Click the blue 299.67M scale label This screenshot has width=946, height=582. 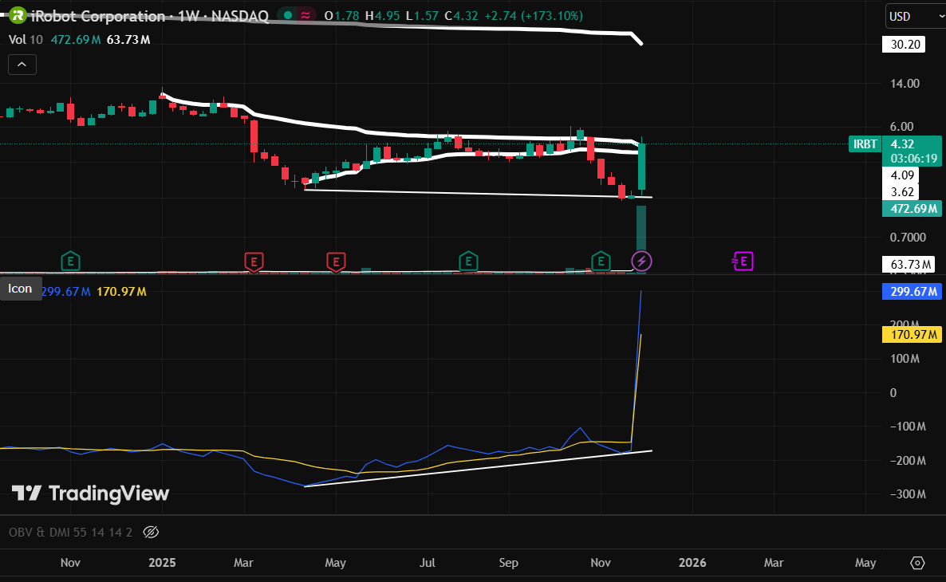912,291
